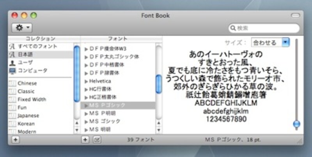The image size is (312, 157).
Task: Click the computer monitor icon beside コンピュータ
Action: pos(12,71)
